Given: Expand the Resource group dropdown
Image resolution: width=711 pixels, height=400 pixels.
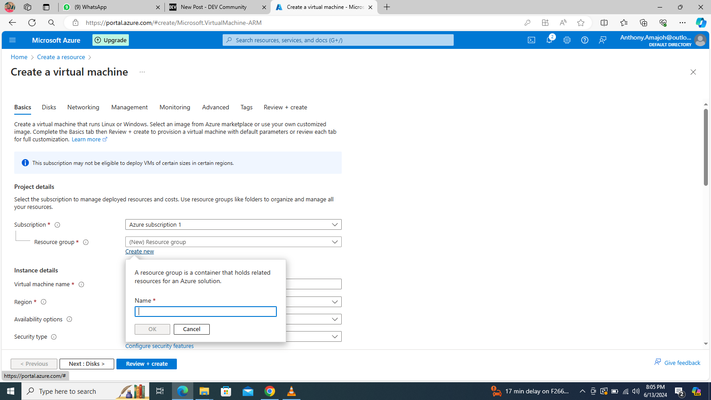Looking at the screenshot, I should pos(233,242).
